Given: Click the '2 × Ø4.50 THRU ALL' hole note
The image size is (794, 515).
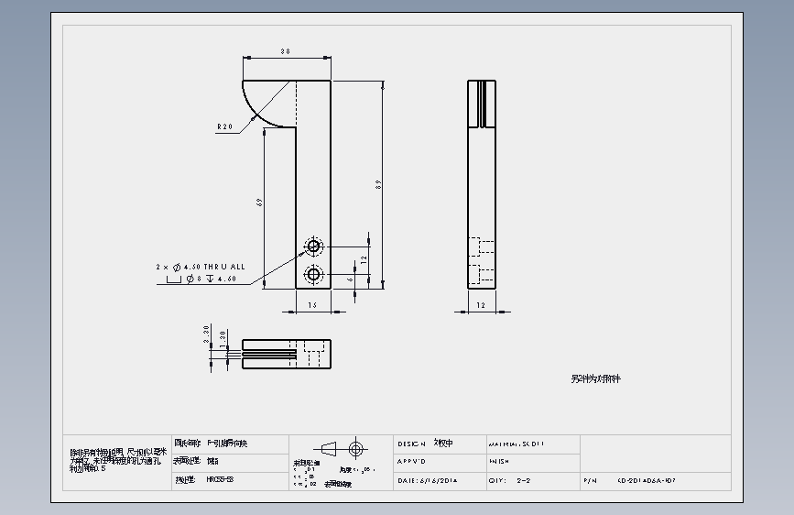Looking at the screenshot, I should [201, 267].
